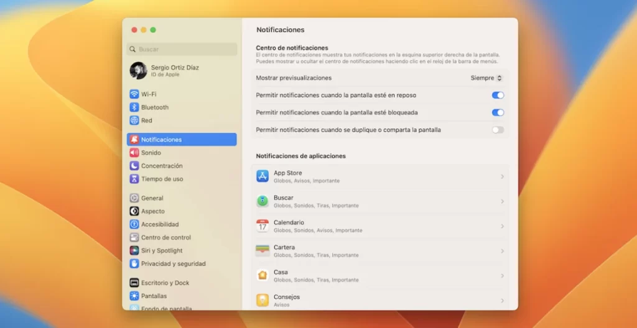Click the Tiempo de uso hourglass icon
The image size is (637, 328).
pos(134,179)
